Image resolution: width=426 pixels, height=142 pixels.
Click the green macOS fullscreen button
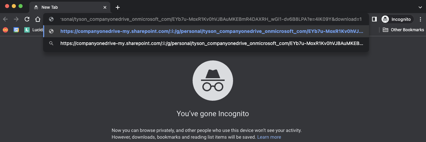click(21, 6)
